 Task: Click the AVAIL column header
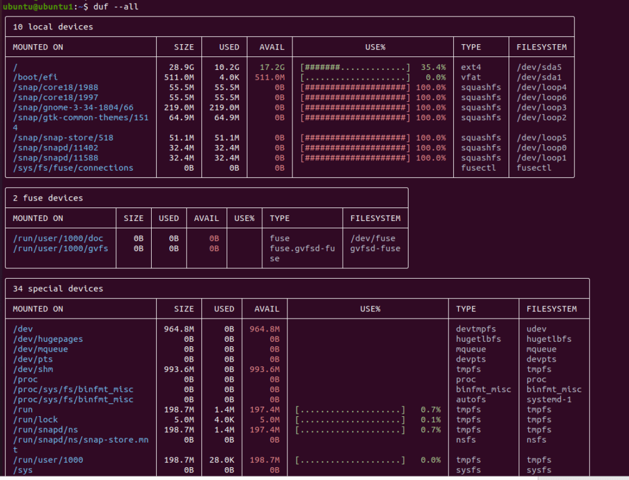pos(270,47)
